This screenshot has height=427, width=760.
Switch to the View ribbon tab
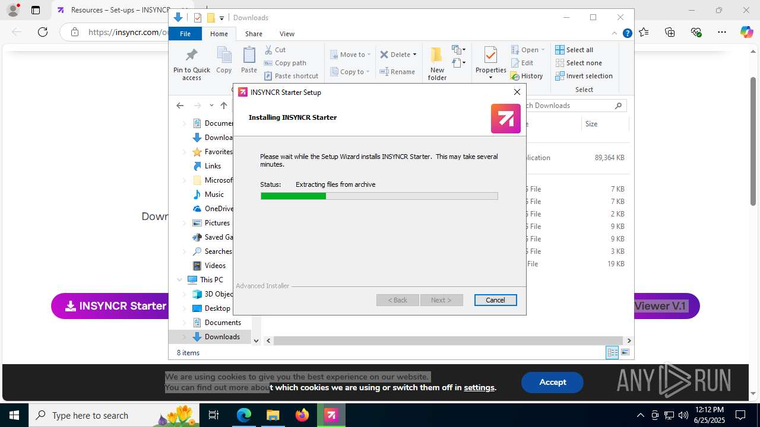[x=287, y=34]
